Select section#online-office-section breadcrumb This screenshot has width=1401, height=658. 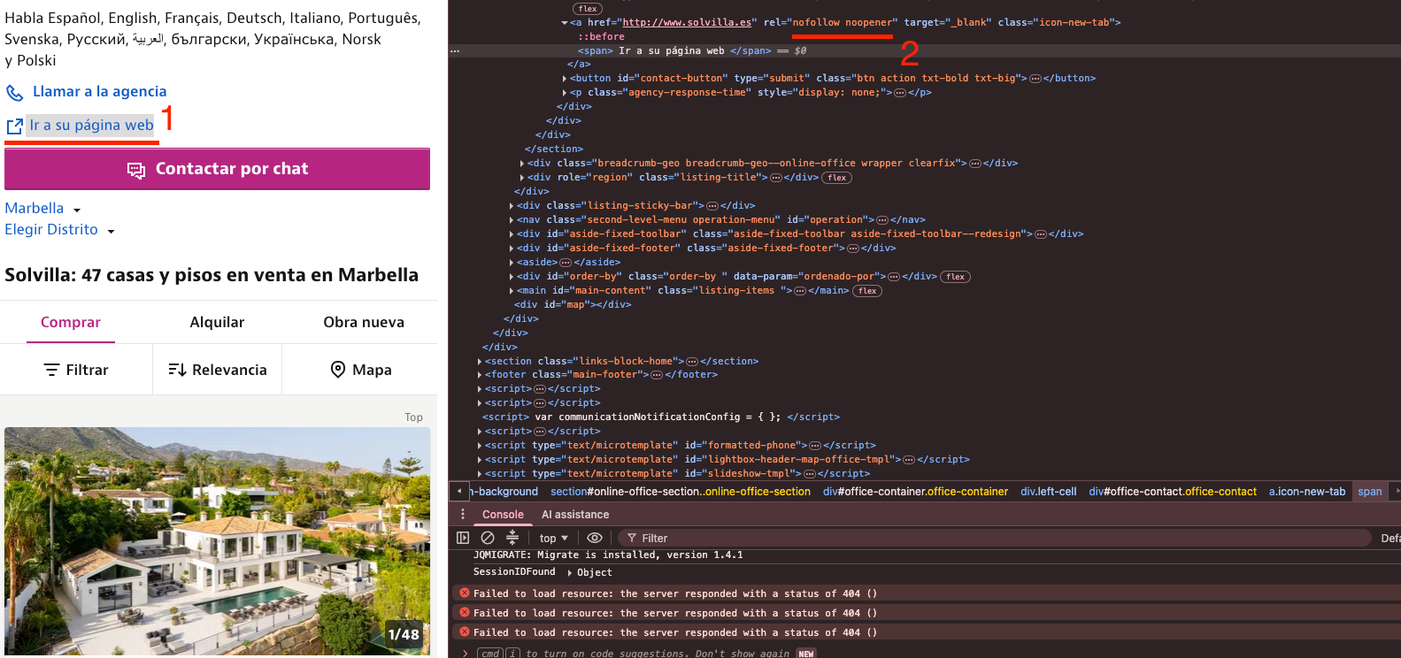(x=680, y=492)
